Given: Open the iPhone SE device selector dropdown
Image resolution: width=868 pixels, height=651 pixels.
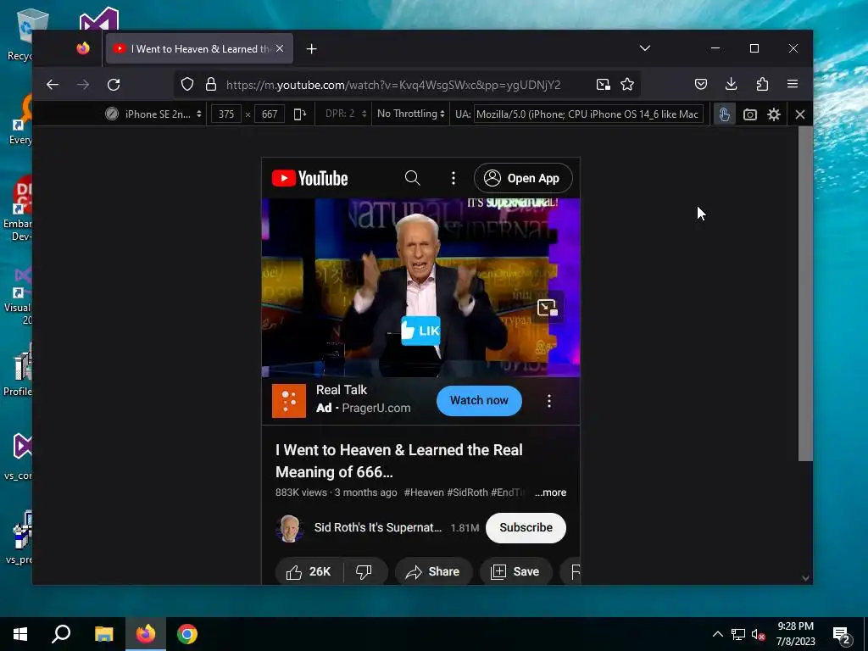Looking at the screenshot, I should [154, 114].
